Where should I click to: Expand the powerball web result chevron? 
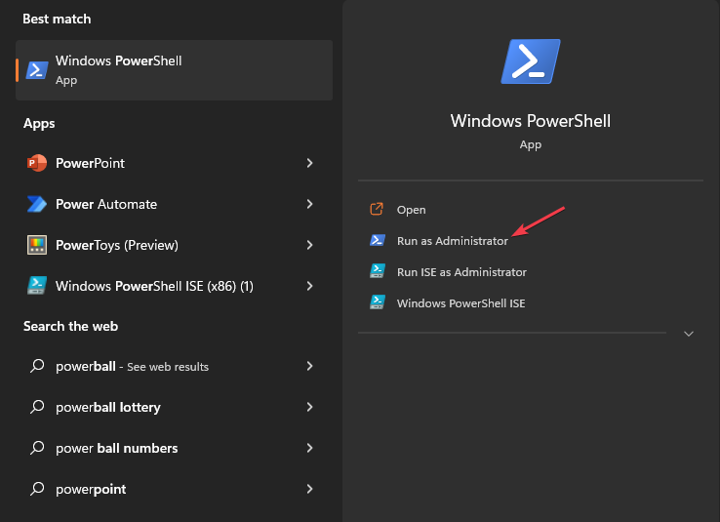(x=309, y=366)
